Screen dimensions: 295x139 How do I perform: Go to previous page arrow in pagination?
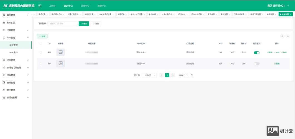161,75
